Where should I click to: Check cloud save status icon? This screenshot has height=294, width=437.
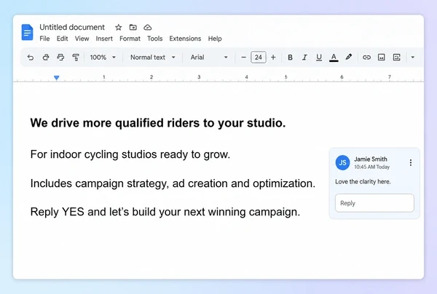pos(147,27)
